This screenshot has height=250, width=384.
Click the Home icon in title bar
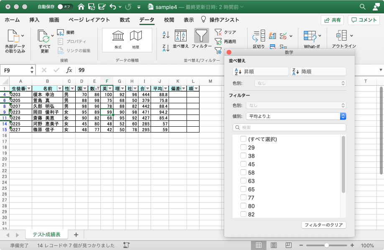(x=81, y=7)
